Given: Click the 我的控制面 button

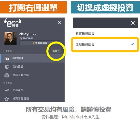Looking at the screenshot, I should click(x=40, y=43).
